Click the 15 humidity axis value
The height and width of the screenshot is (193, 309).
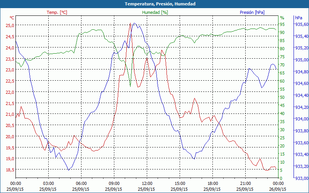pos(282,154)
